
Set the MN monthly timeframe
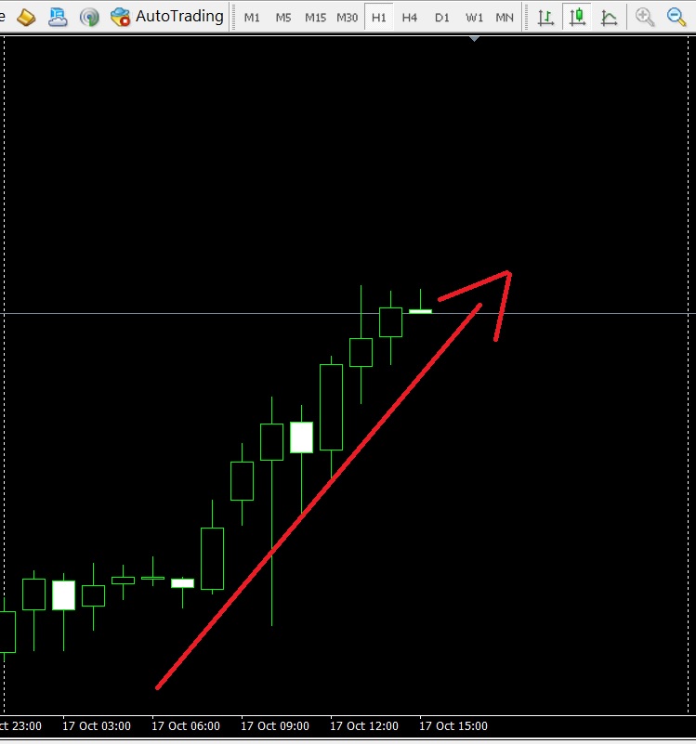(505, 18)
